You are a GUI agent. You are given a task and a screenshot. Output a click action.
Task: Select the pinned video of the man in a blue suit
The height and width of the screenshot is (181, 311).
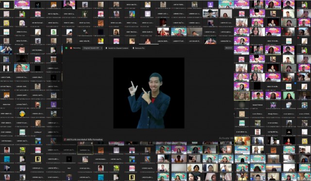click(149, 93)
